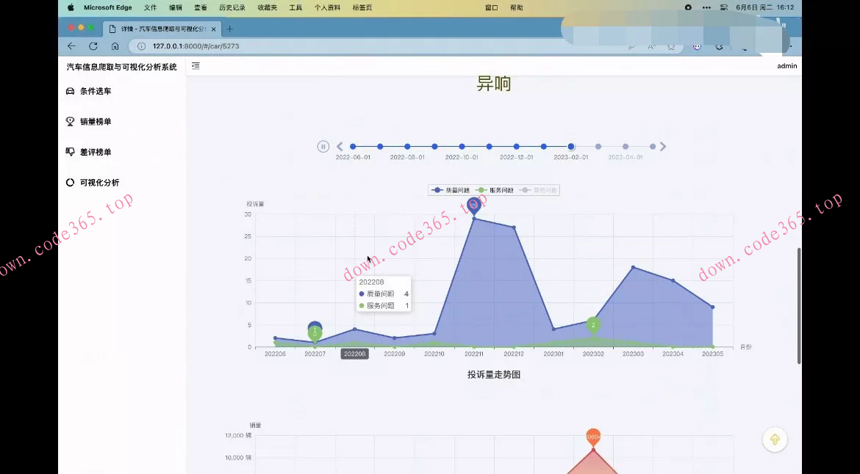Screen dimensions: 860x474
Task: Open a new browser tab
Action: 229,29
